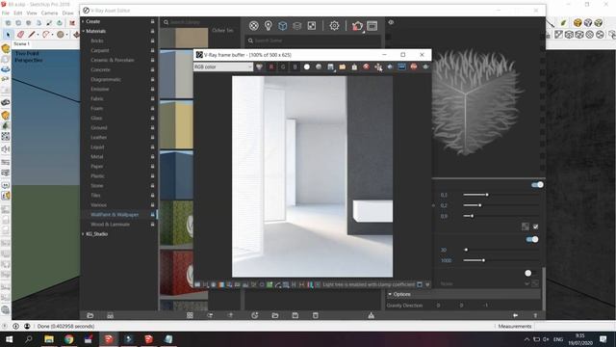Image resolution: width=616 pixels, height=347 pixels.
Task: Toggle lock icon on WallPaint & Wallpaper row
Action: coord(152,214)
